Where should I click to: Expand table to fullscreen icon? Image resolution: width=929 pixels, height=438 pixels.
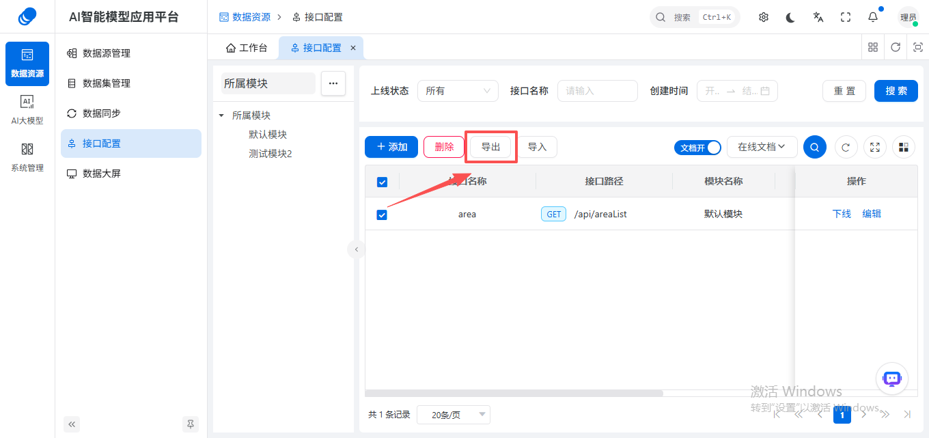click(x=874, y=147)
